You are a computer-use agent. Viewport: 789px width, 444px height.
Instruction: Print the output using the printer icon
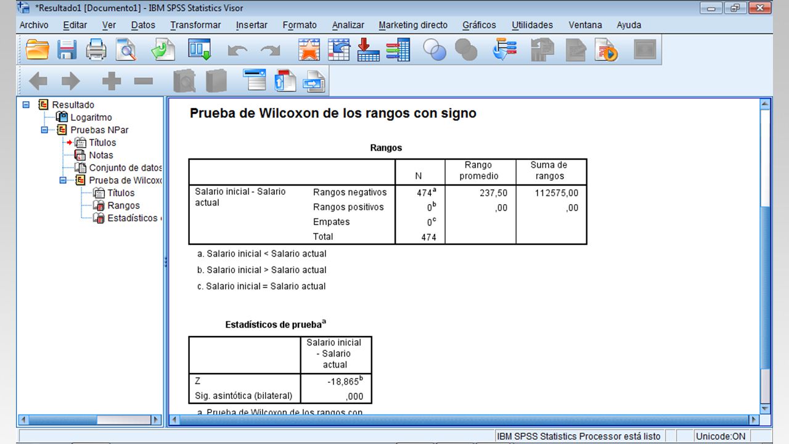[96, 50]
